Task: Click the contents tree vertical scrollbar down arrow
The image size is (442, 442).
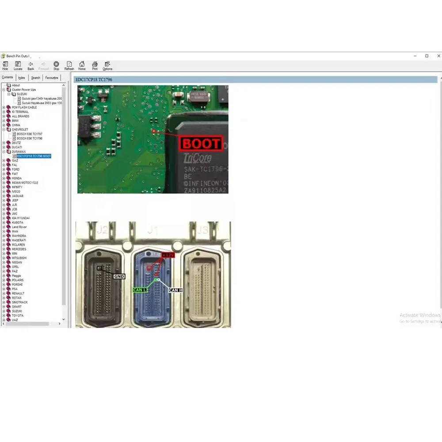Action: point(64,319)
